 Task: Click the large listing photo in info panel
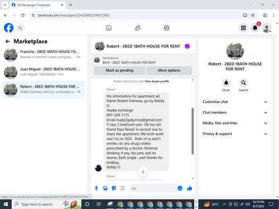235,51
